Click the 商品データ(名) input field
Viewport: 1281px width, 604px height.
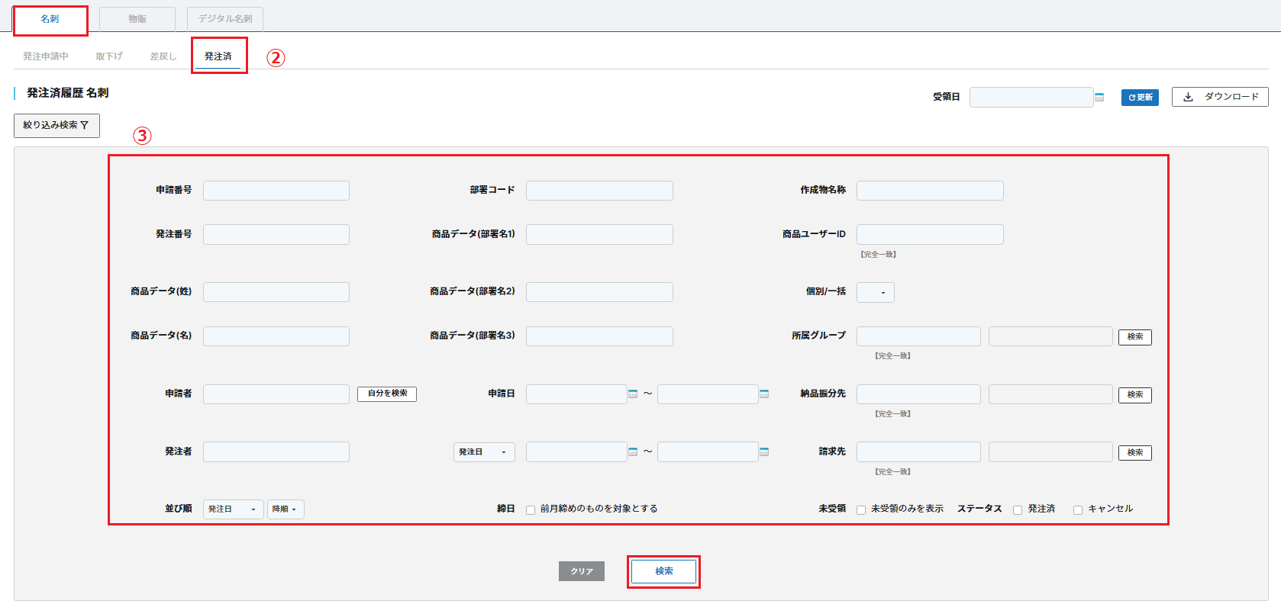[276, 336]
